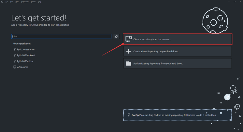Click the refresh repository list icon
This screenshot has width=243, height=132.
pyautogui.click(x=117, y=37)
